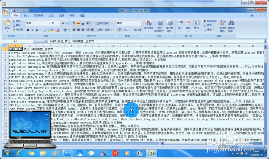The width and height of the screenshot is (269, 159).
Task: Toggle italic formatting
Action: pos(32,30)
